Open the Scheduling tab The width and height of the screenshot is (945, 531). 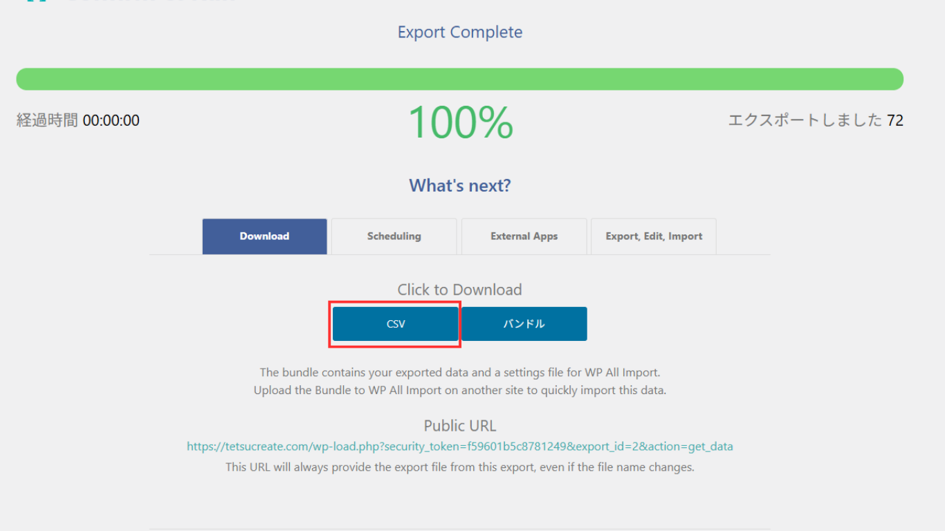[394, 236]
